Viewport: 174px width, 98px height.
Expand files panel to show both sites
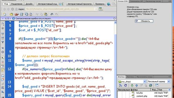tap(157, 85)
